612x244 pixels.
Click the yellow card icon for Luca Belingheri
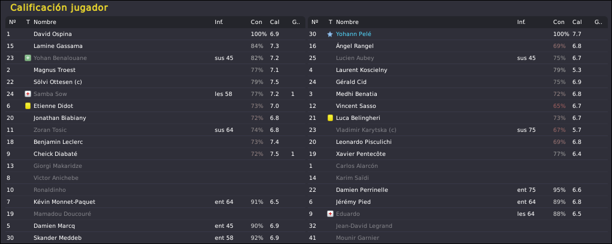330,118
